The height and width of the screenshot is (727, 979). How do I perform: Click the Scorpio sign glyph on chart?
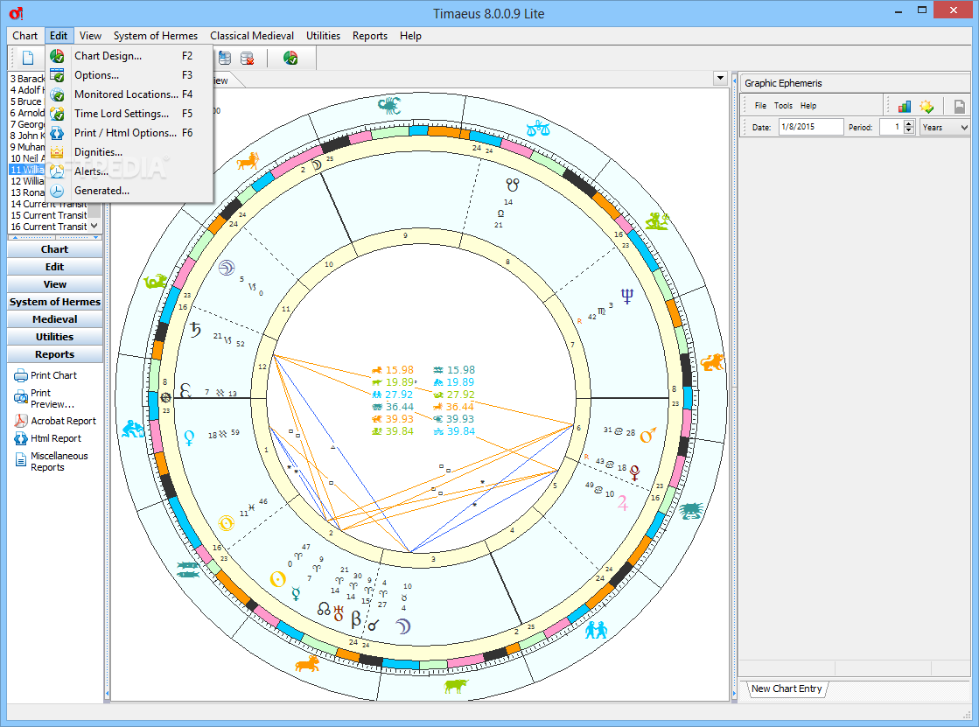(x=389, y=105)
